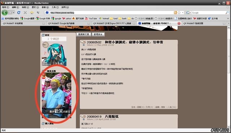Expand the fund bookmark folder
Image resolution: width=231 pixels, height=133 pixels.
(x=114, y=18)
